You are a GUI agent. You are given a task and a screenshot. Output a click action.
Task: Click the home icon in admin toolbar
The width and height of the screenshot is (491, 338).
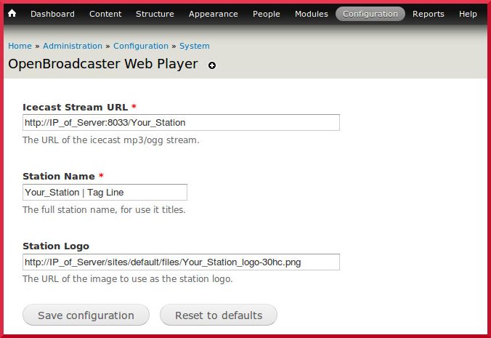pos(12,14)
